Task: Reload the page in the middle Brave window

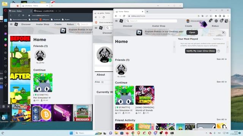Action: [x=104, y=17]
